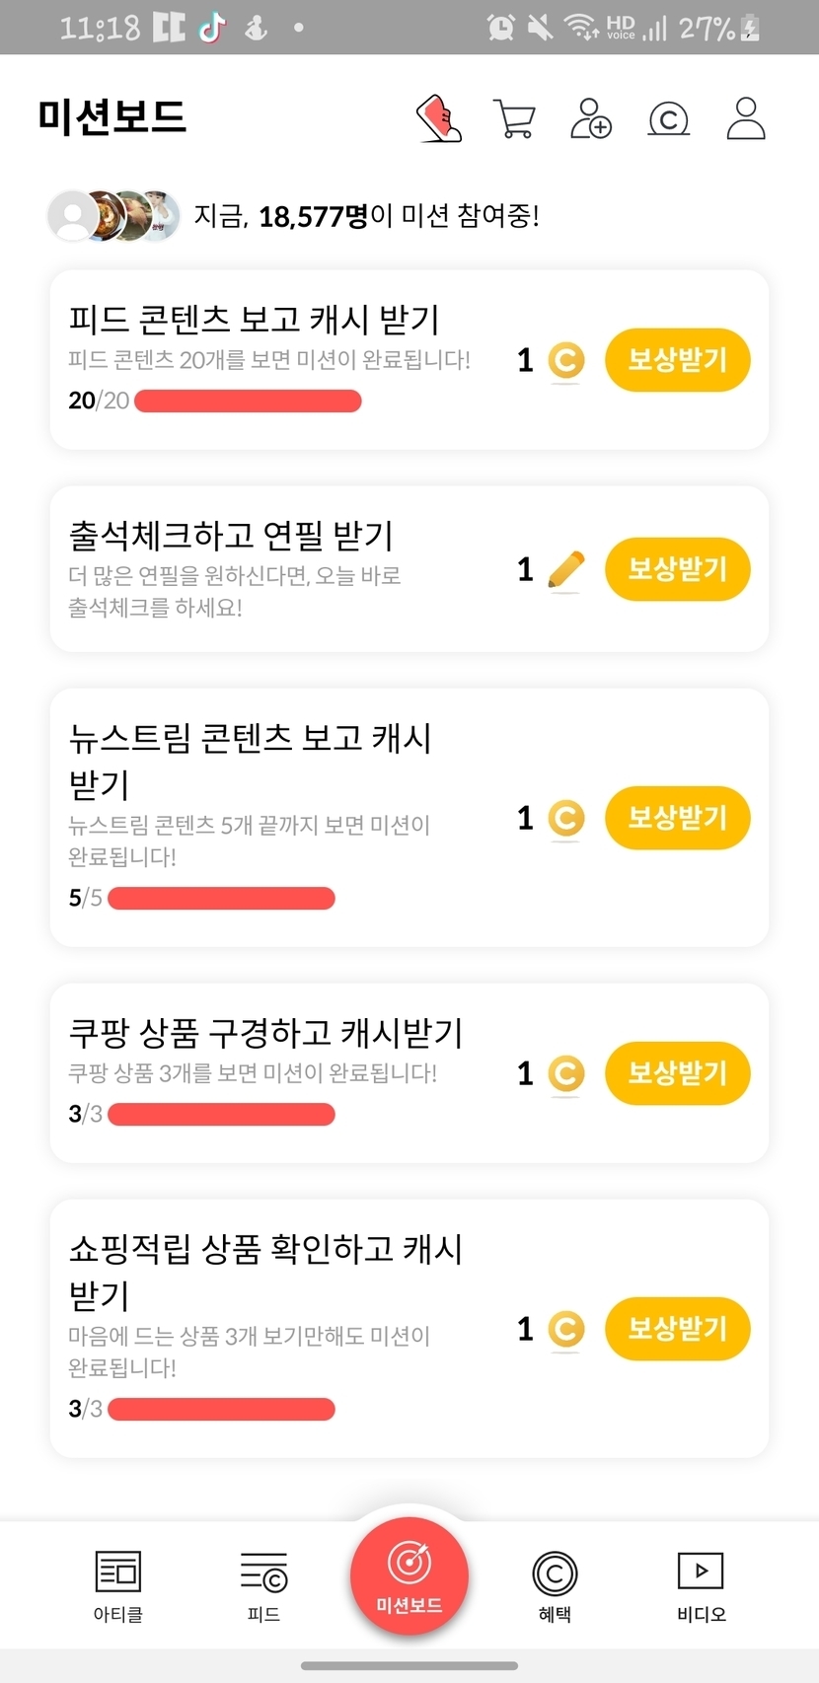
Task: Switch to the 피드 tab
Action: 263,1584
